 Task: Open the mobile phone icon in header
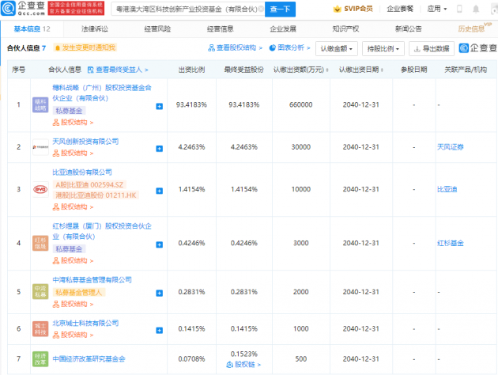(x=459, y=9)
